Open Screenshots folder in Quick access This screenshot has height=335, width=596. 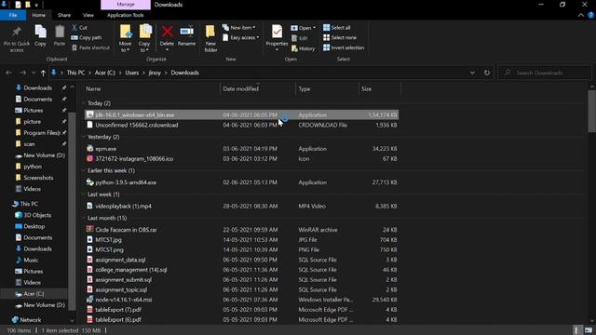pyautogui.click(x=34, y=178)
